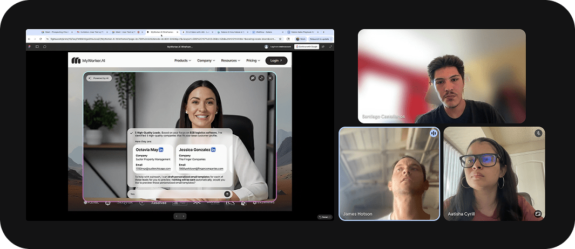Go to next prototype frame arrow
Viewport: 575px width, 249px height.
(x=184, y=216)
